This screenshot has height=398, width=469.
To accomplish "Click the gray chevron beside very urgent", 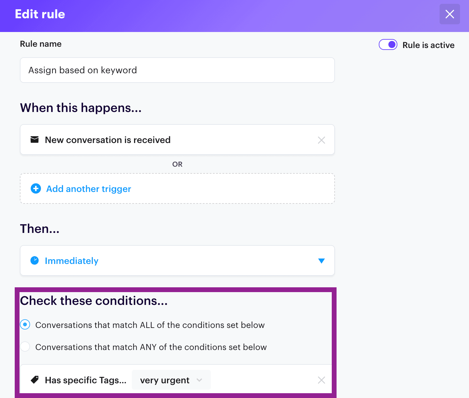I will (x=199, y=380).
